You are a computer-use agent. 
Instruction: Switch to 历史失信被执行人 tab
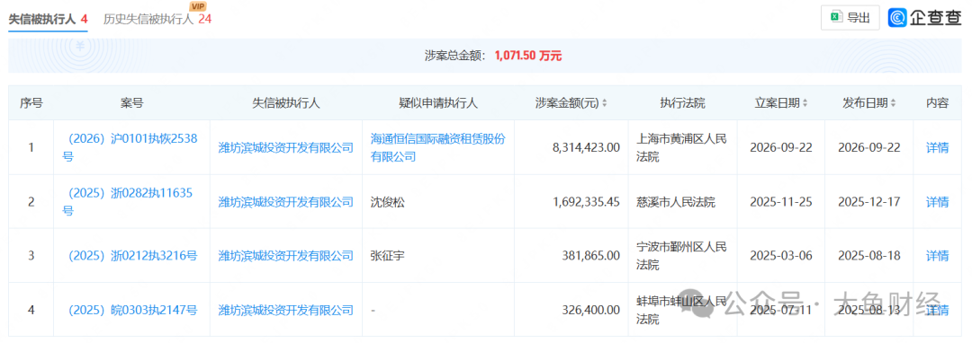click(x=157, y=19)
